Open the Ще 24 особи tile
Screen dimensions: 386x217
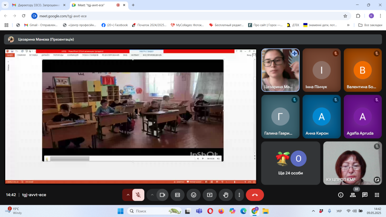click(291, 163)
